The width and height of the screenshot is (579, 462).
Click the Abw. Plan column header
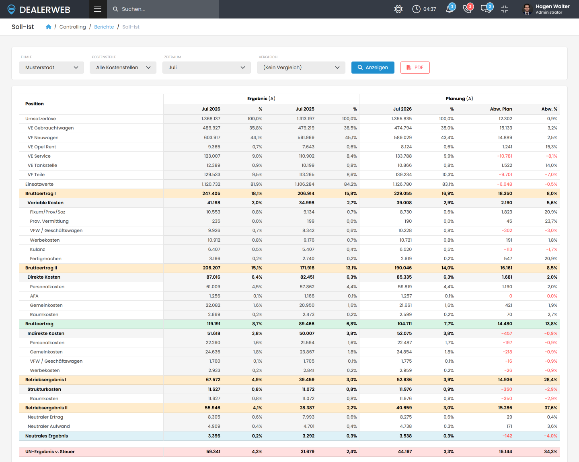click(501, 109)
